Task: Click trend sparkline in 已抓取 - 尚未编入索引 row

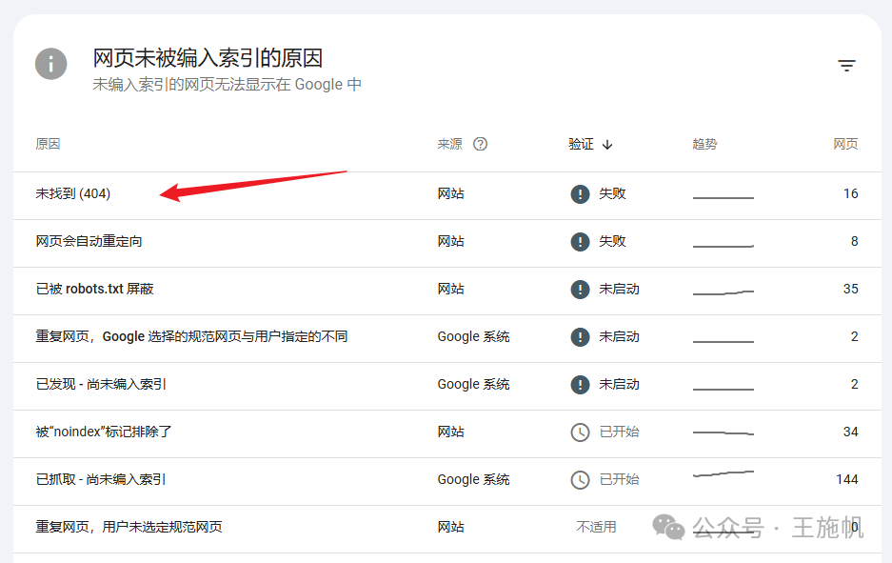Action: click(724, 473)
